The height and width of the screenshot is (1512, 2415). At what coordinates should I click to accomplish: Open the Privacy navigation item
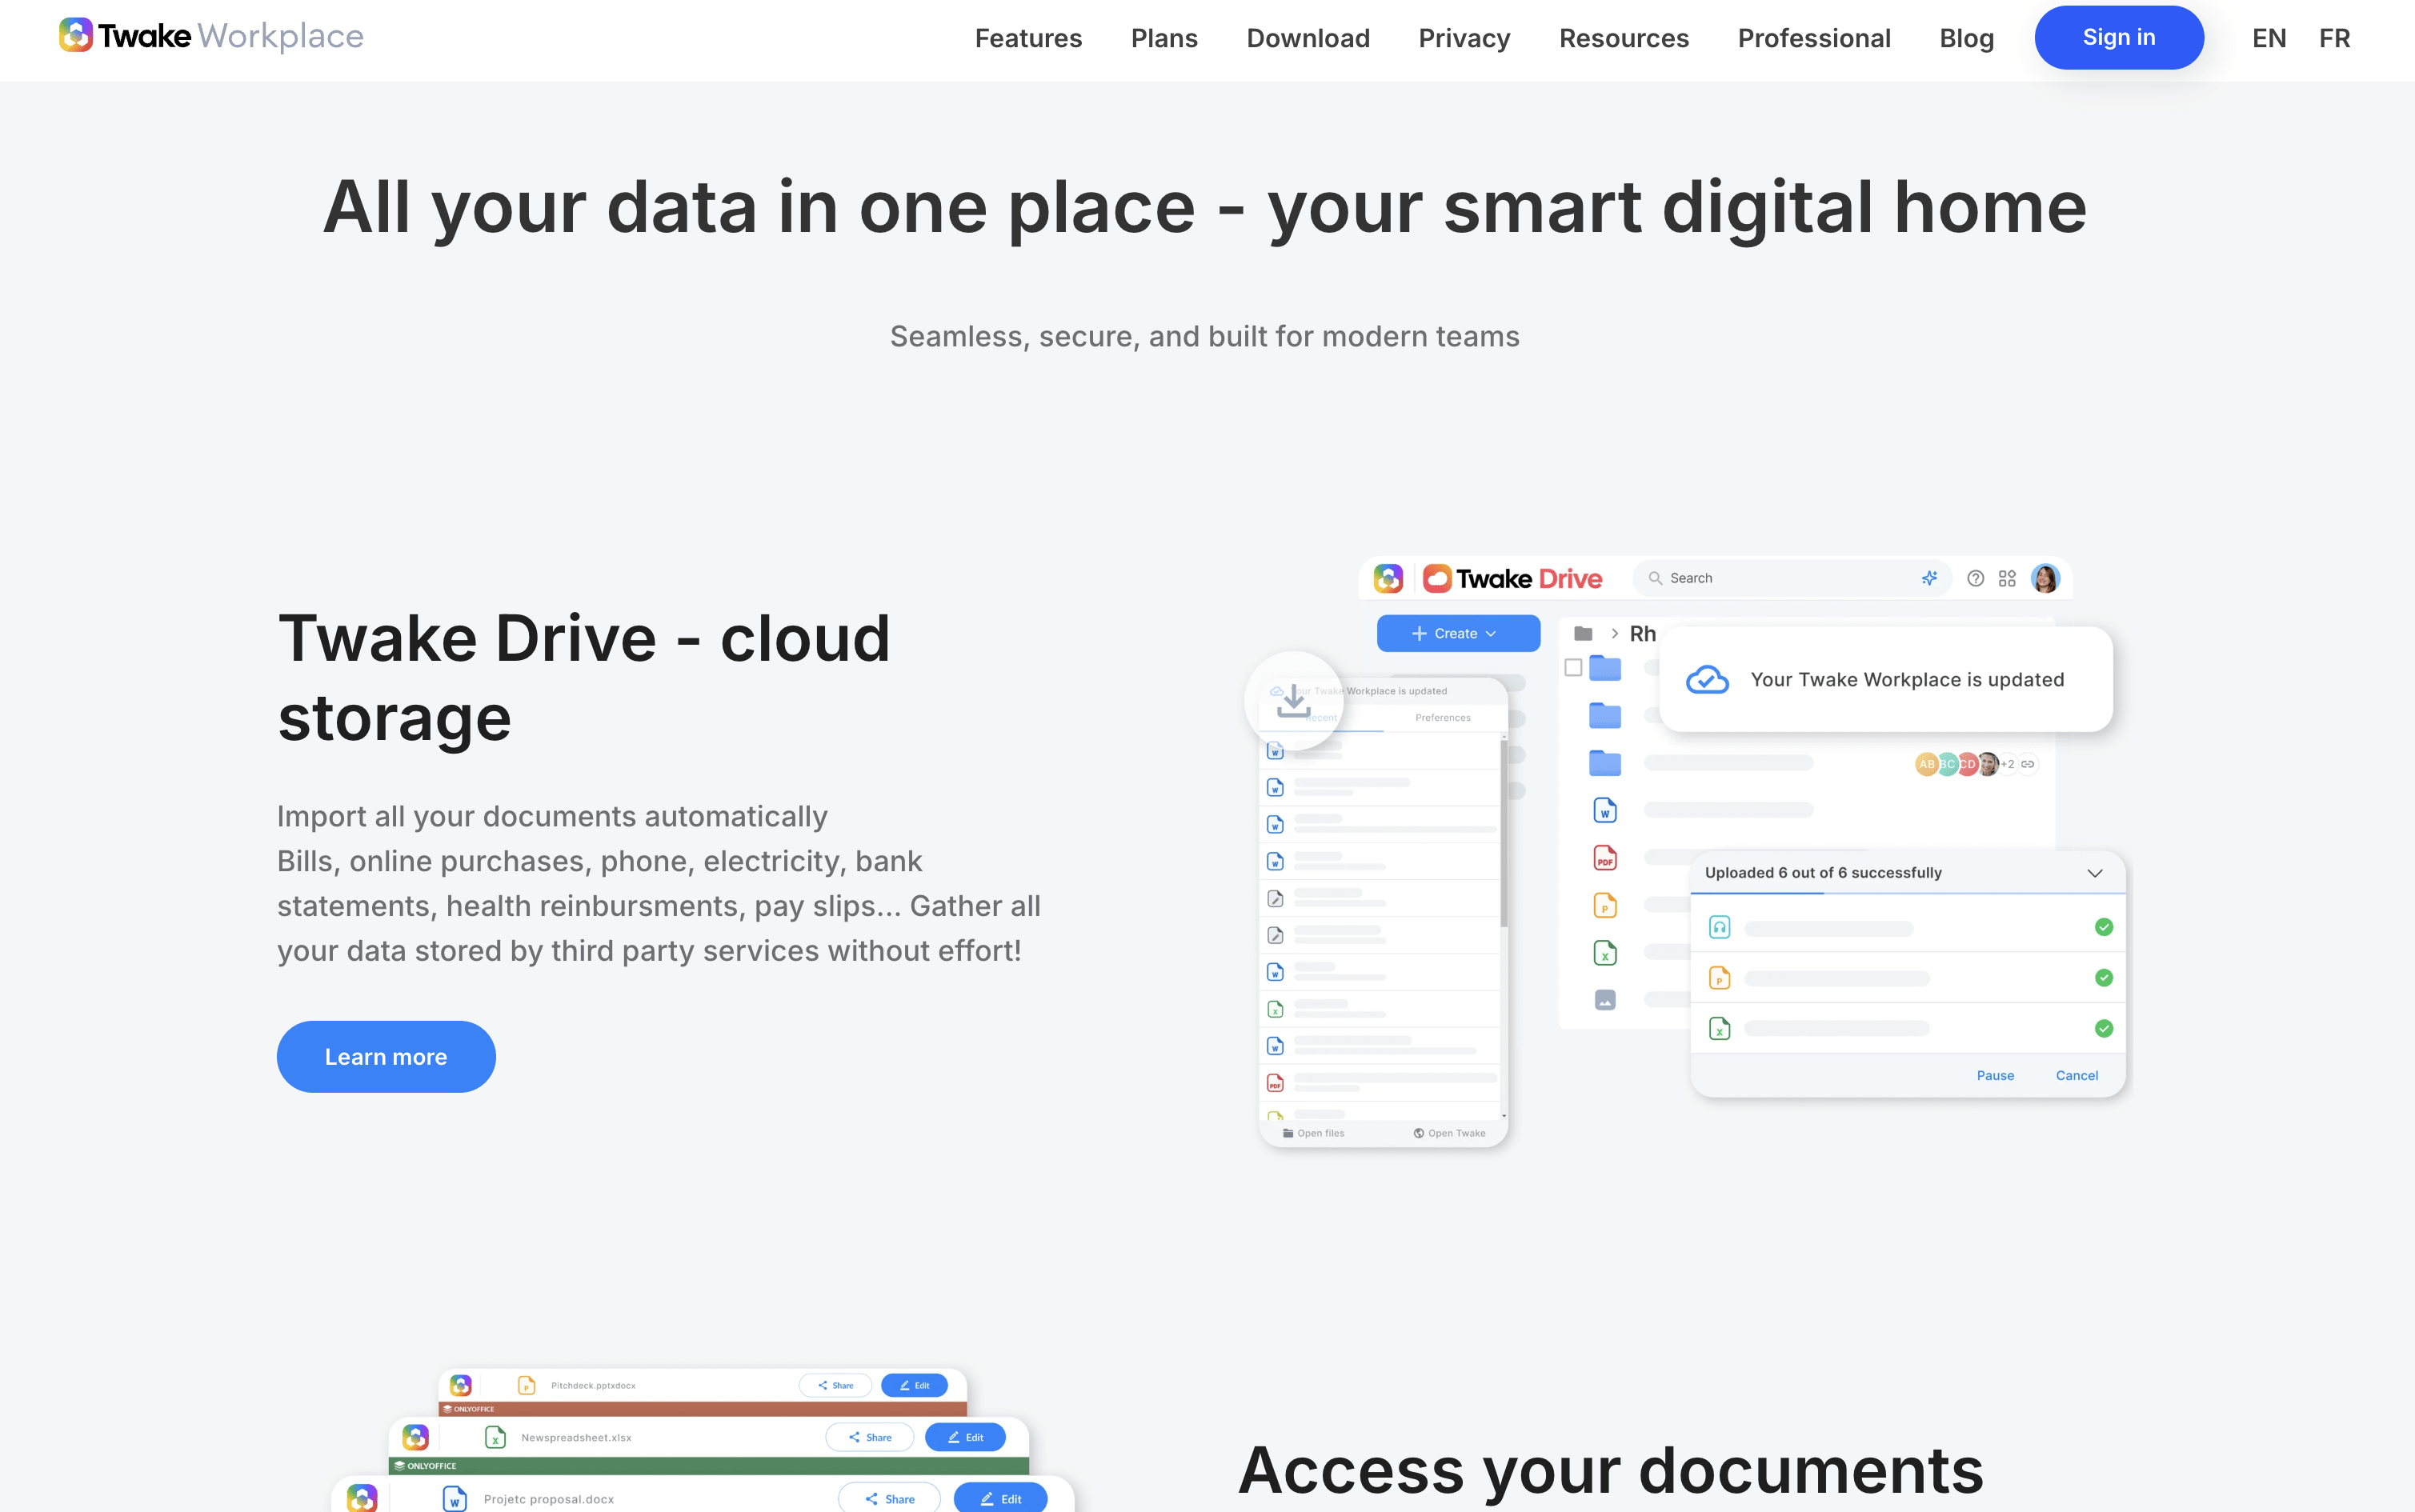coord(1464,38)
